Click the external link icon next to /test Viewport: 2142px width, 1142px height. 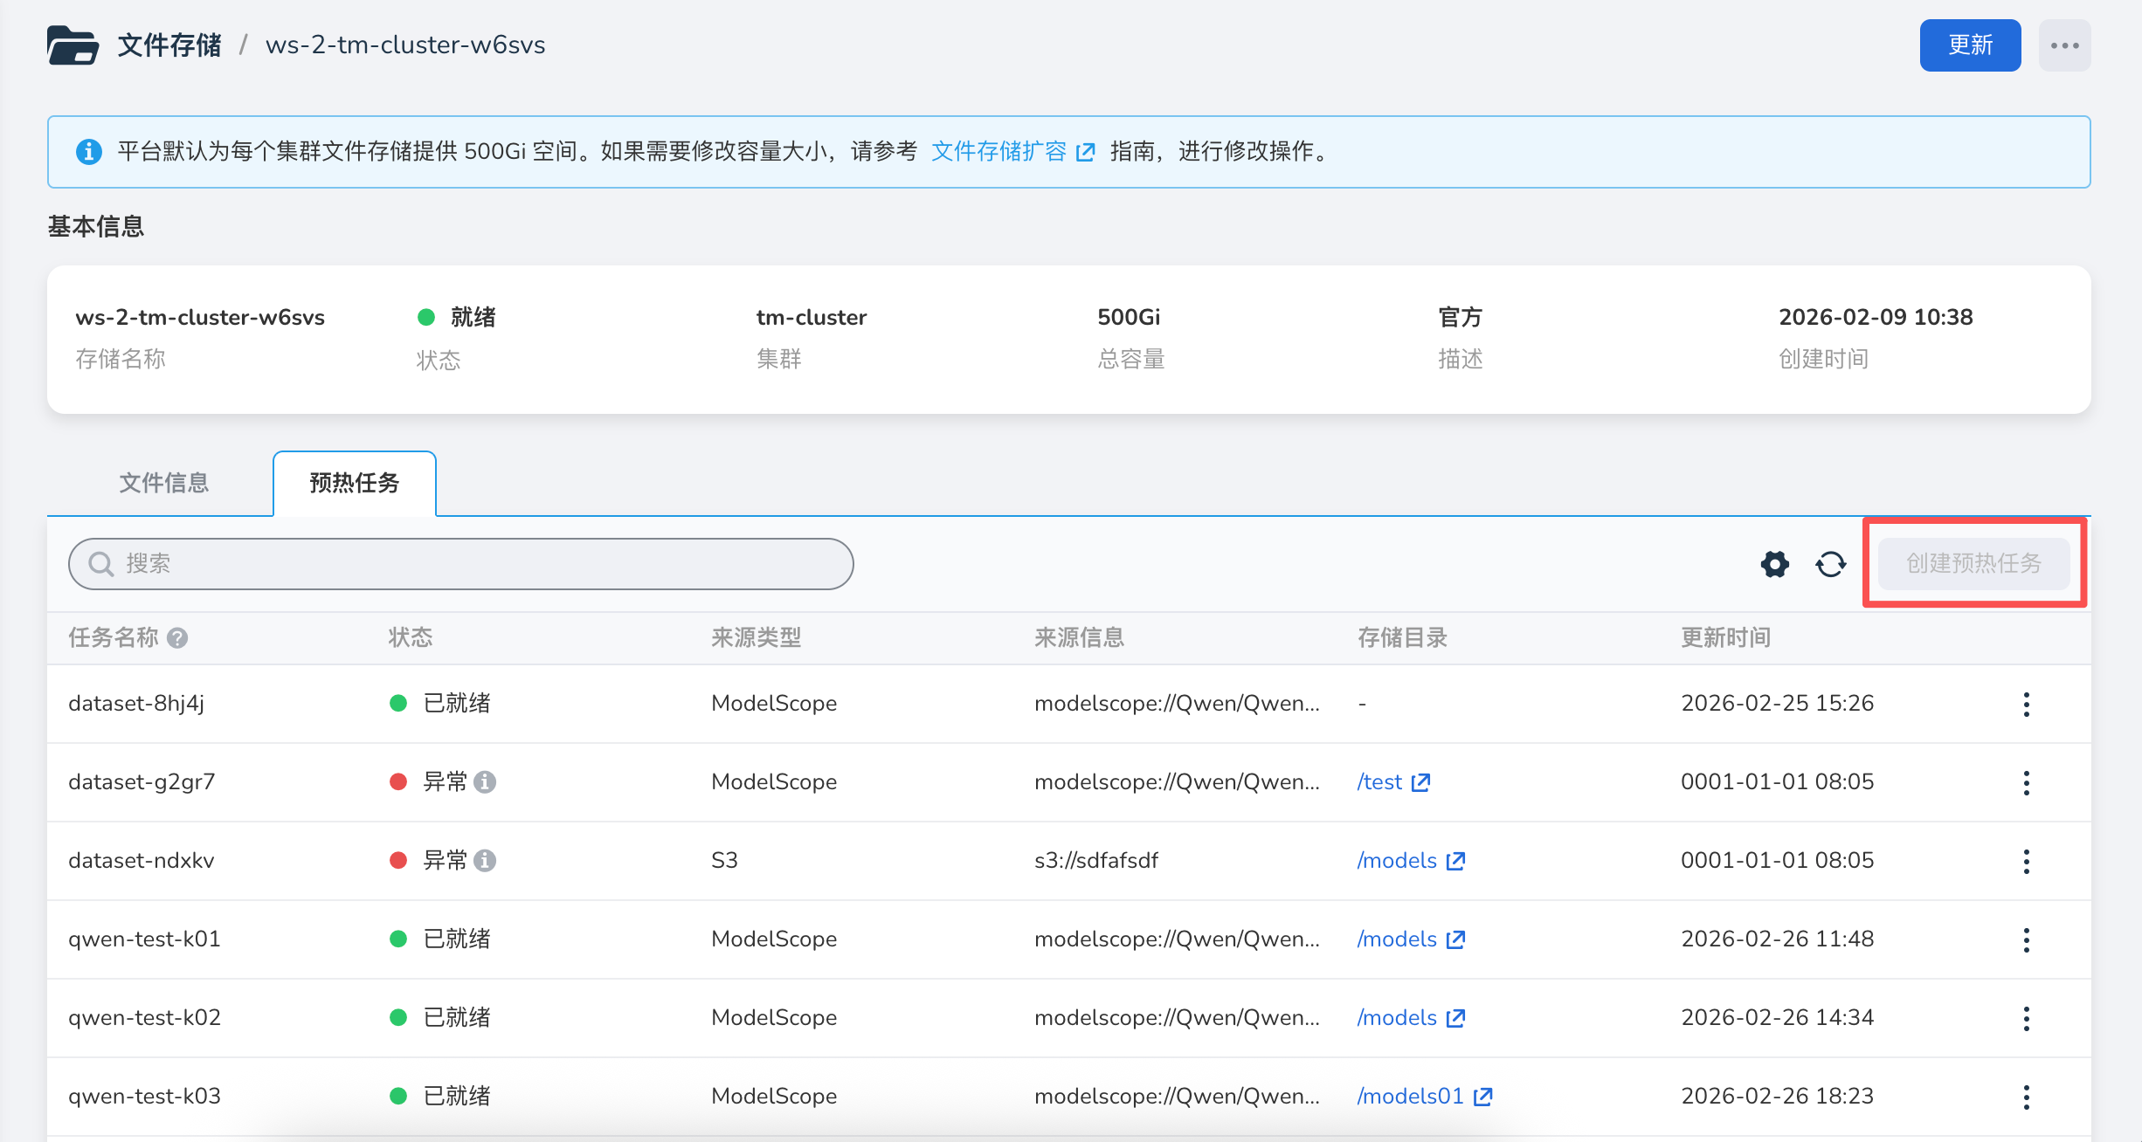click(x=1421, y=782)
